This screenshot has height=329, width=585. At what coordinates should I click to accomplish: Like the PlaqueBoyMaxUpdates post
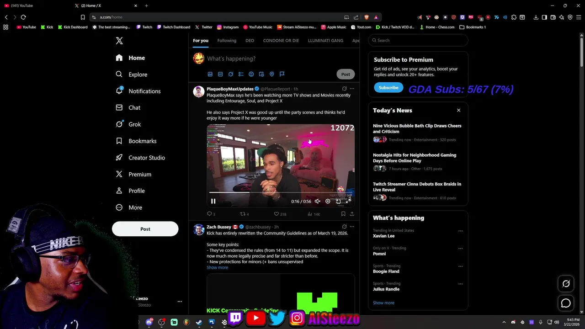click(x=280, y=214)
